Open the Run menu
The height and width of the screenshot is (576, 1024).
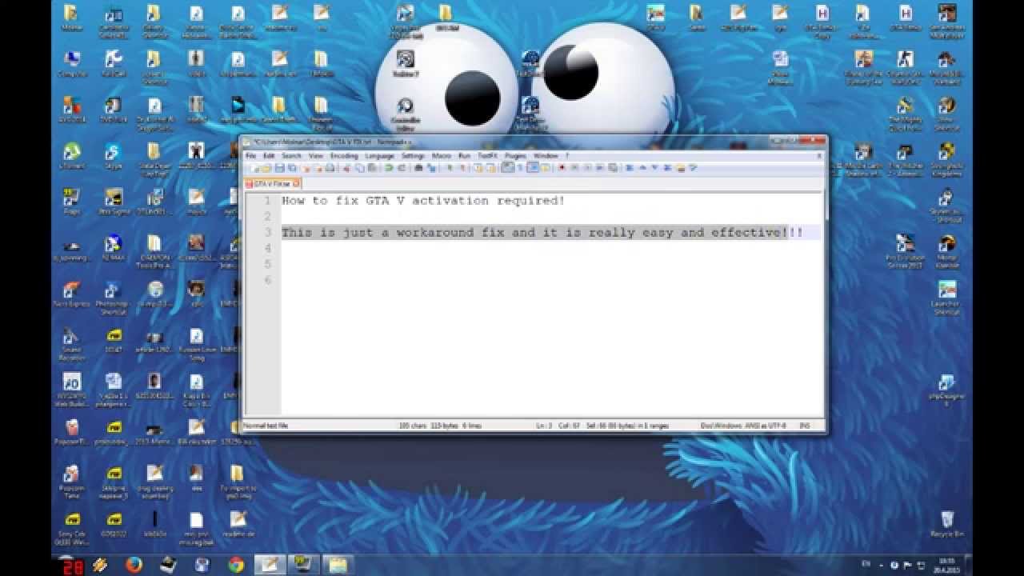click(x=465, y=155)
